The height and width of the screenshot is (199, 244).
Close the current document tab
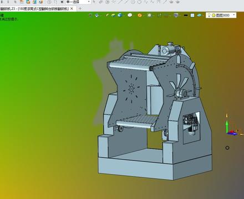click(x=72, y=8)
